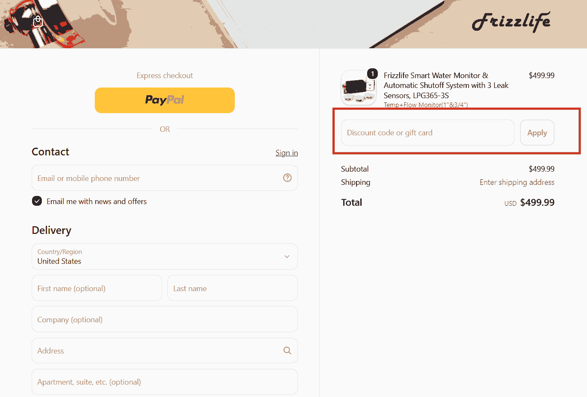Viewport: 587px width, 397px height.
Task: Open the Frizzlife Water Monitor product thumbnail
Action: pos(359,88)
